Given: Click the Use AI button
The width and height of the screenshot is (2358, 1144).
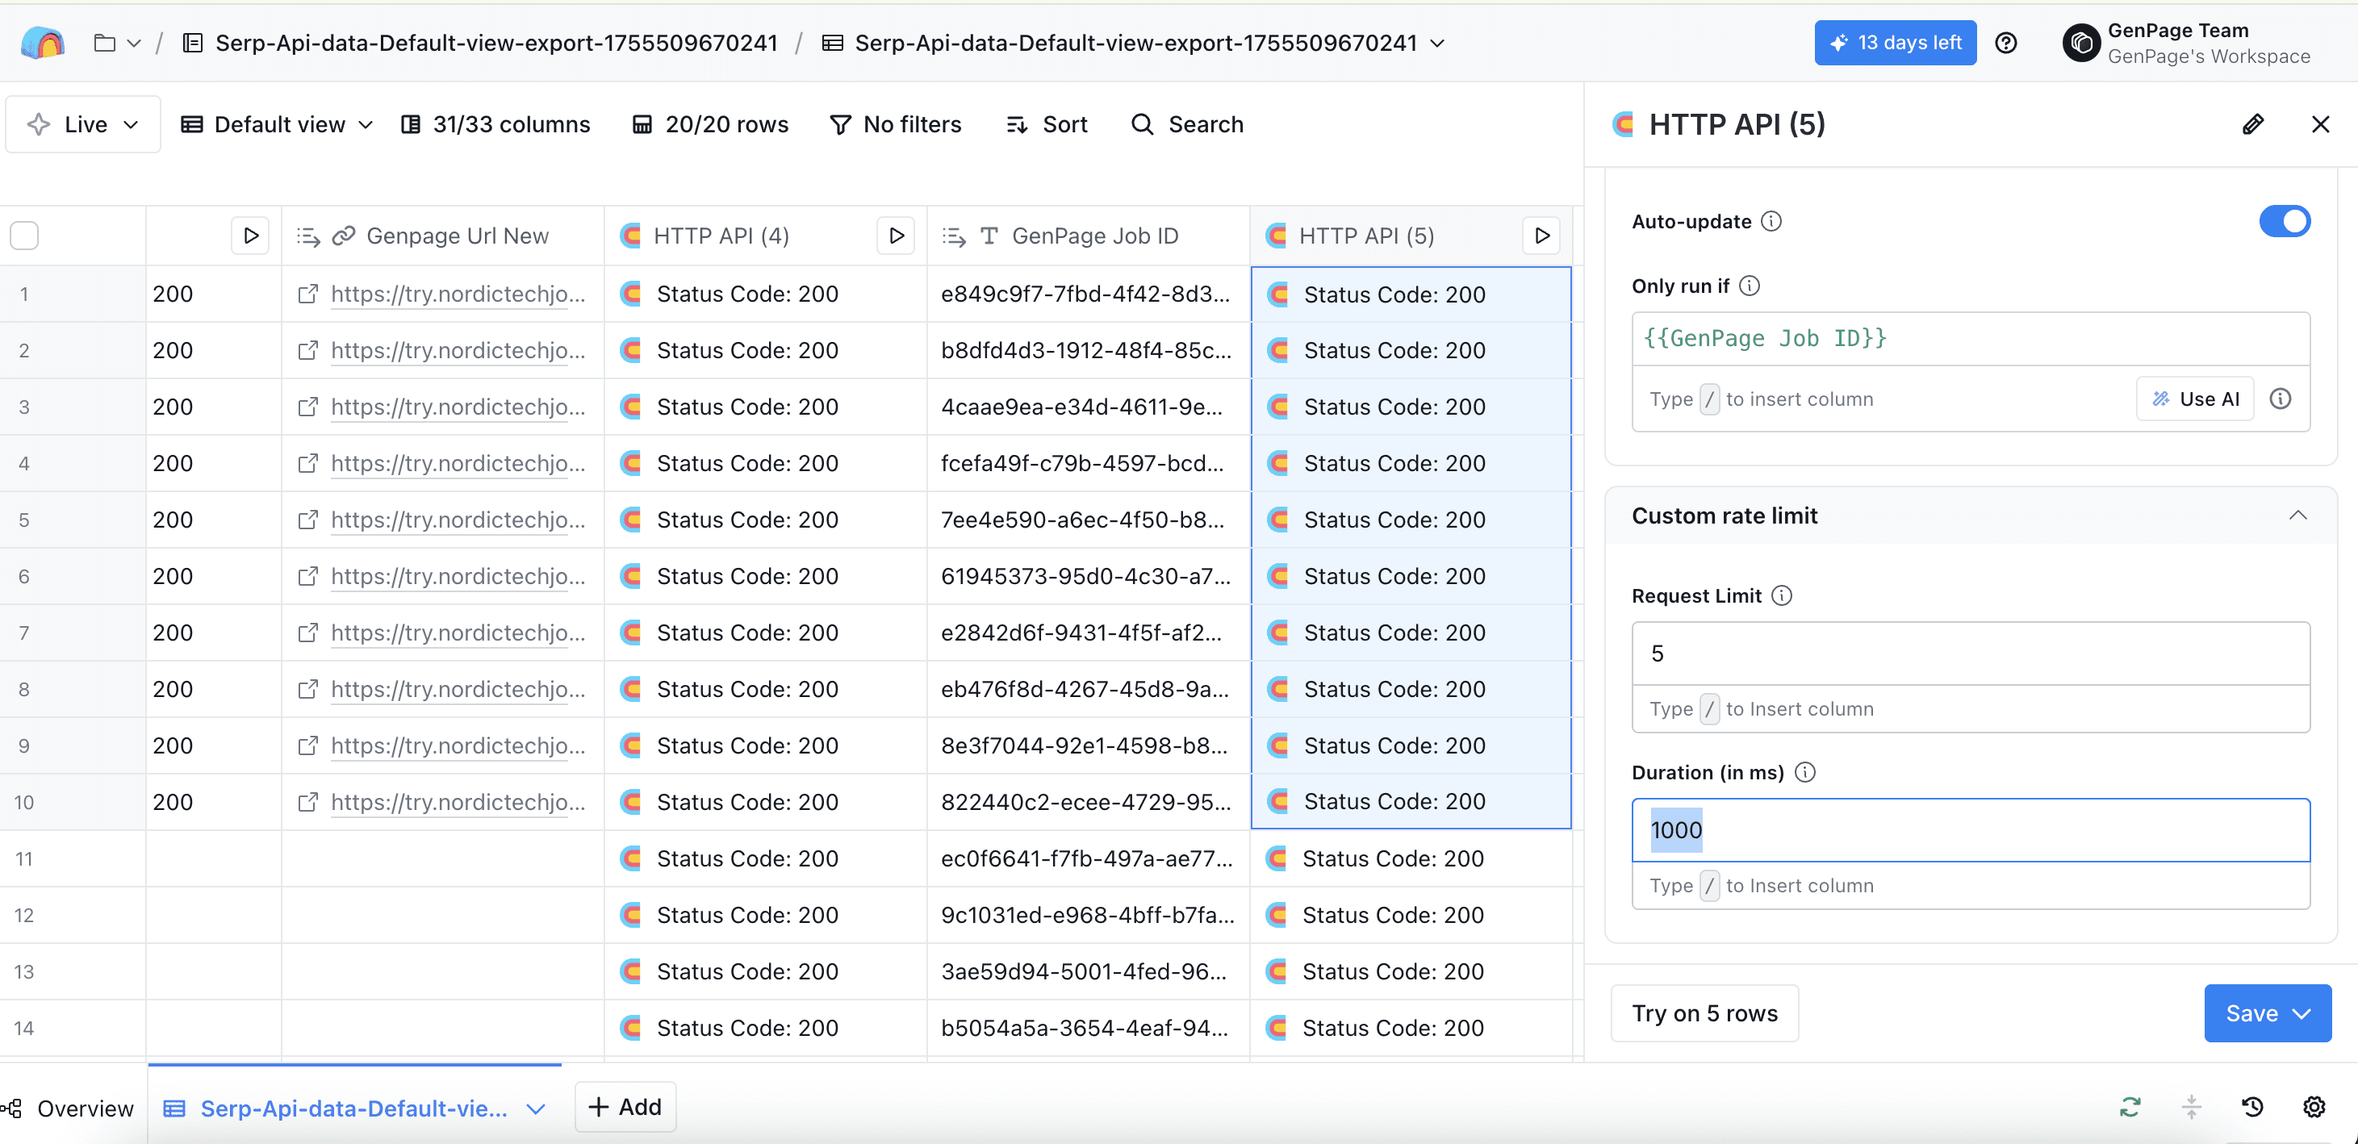Looking at the screenshot, I should click(x=2194, y=399).
